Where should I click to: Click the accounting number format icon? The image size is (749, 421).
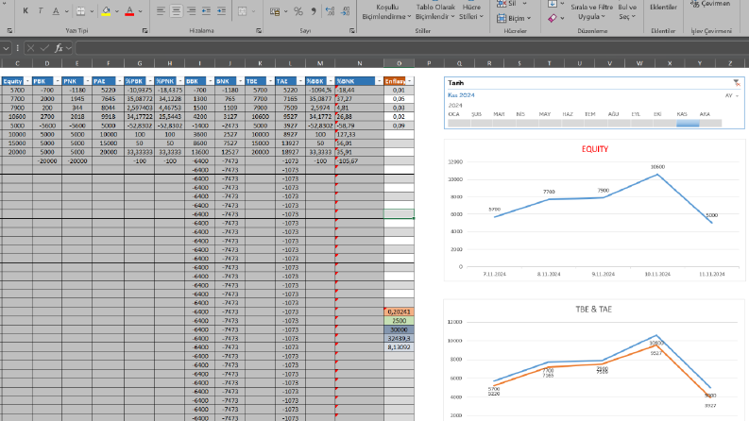tap(275, 11)
